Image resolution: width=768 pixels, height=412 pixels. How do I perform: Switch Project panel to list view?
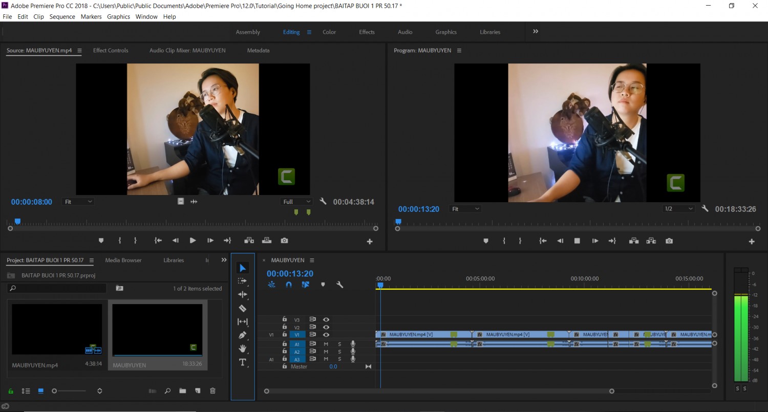coord(26,391)
